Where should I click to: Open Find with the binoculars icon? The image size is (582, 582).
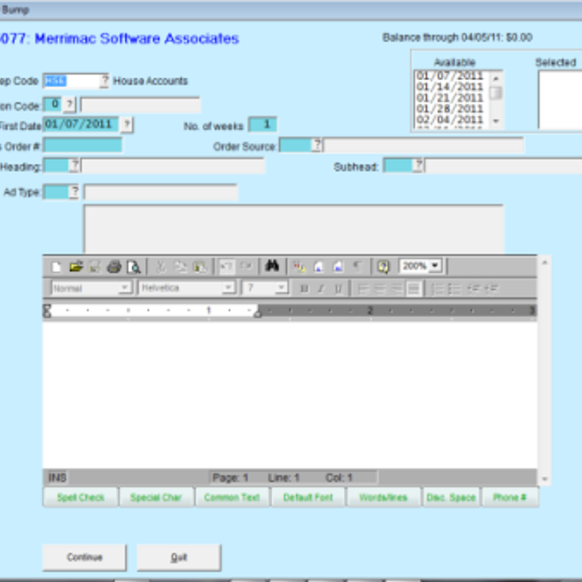coord(272,266)
